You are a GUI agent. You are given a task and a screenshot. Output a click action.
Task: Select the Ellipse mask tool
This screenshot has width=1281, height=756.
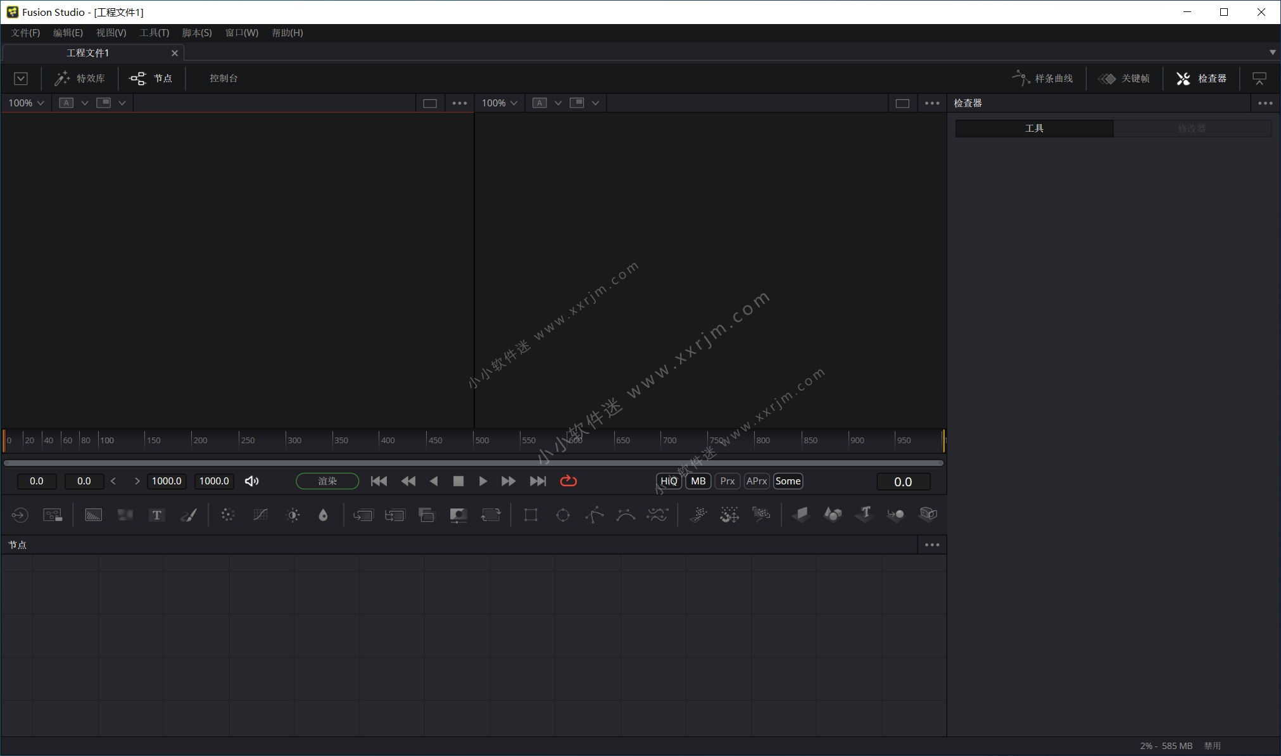562,515
